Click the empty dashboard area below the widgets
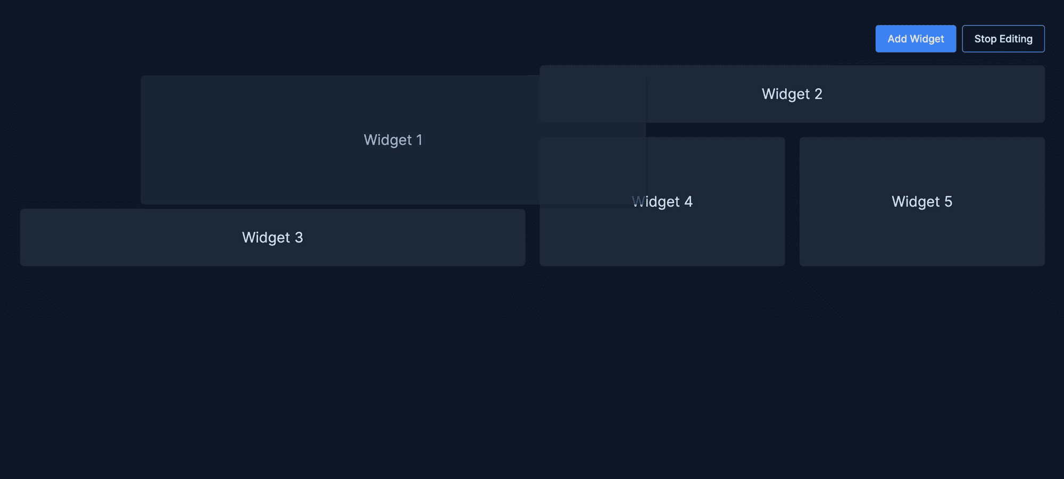The height and width of the screenshot is (479, 1064). (532, 372)
